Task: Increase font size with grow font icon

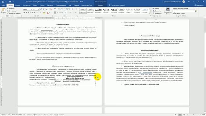Action: (x=41, y=9)
